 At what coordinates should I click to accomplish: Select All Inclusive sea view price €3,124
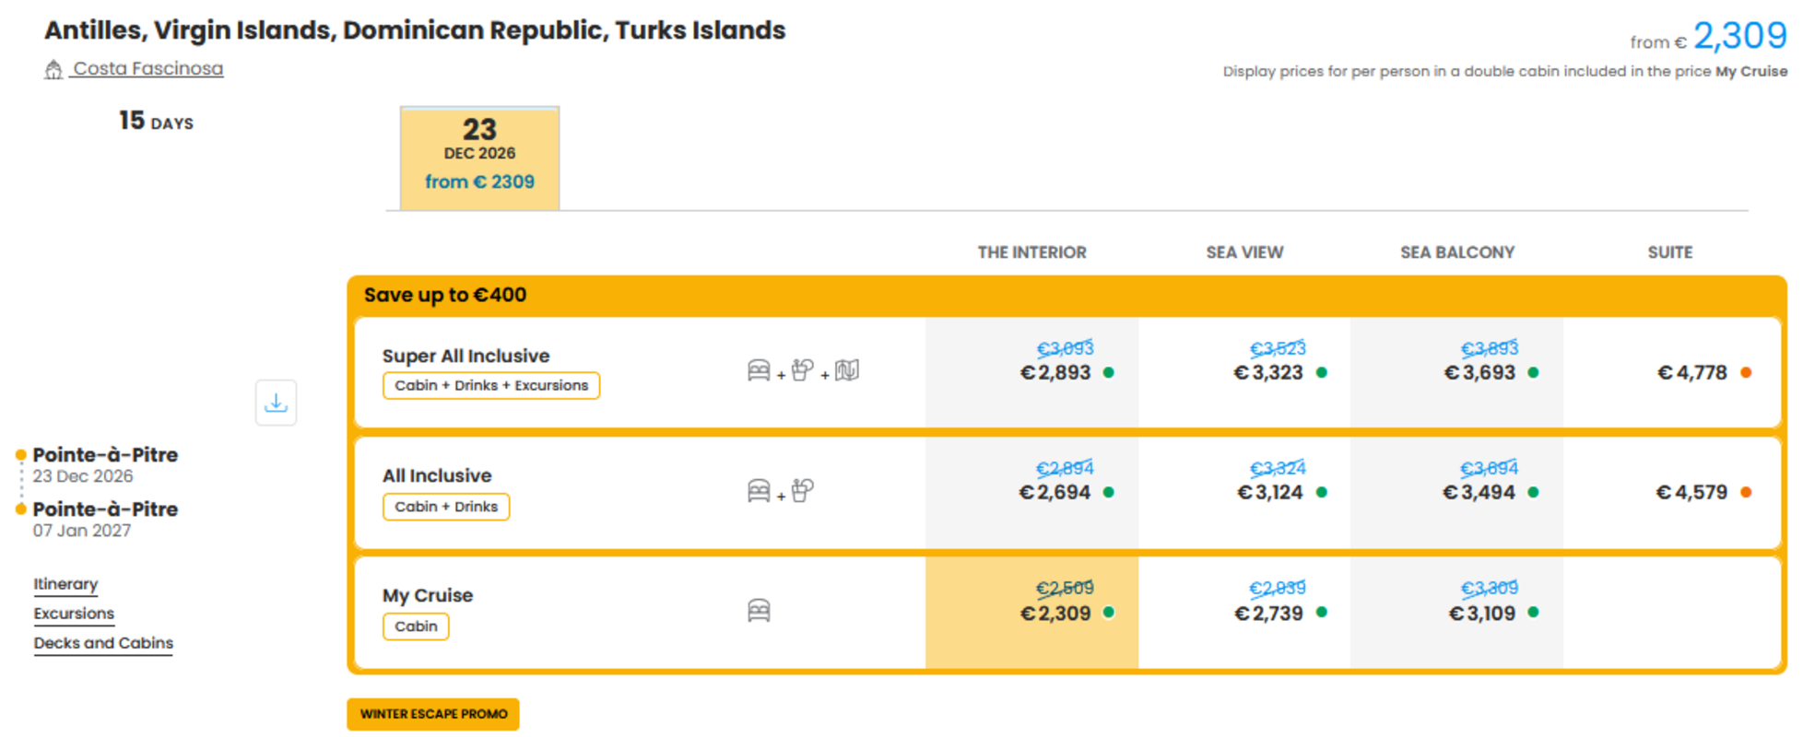click(x=1269, y=493)
